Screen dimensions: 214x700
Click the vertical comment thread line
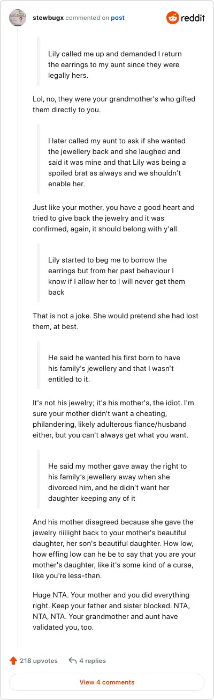pos(18,338)
